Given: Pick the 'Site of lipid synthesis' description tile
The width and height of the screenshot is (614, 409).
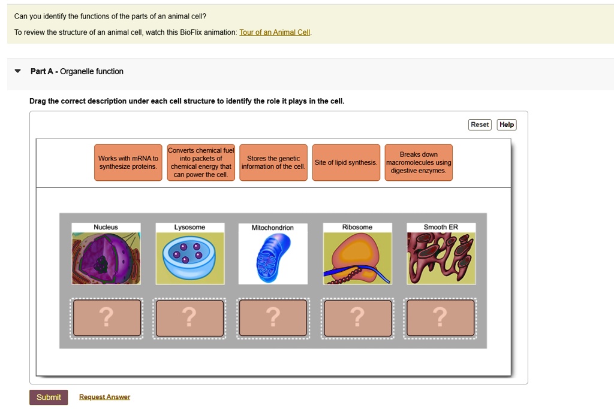Looking at the screenshot, I should point(346,162).
